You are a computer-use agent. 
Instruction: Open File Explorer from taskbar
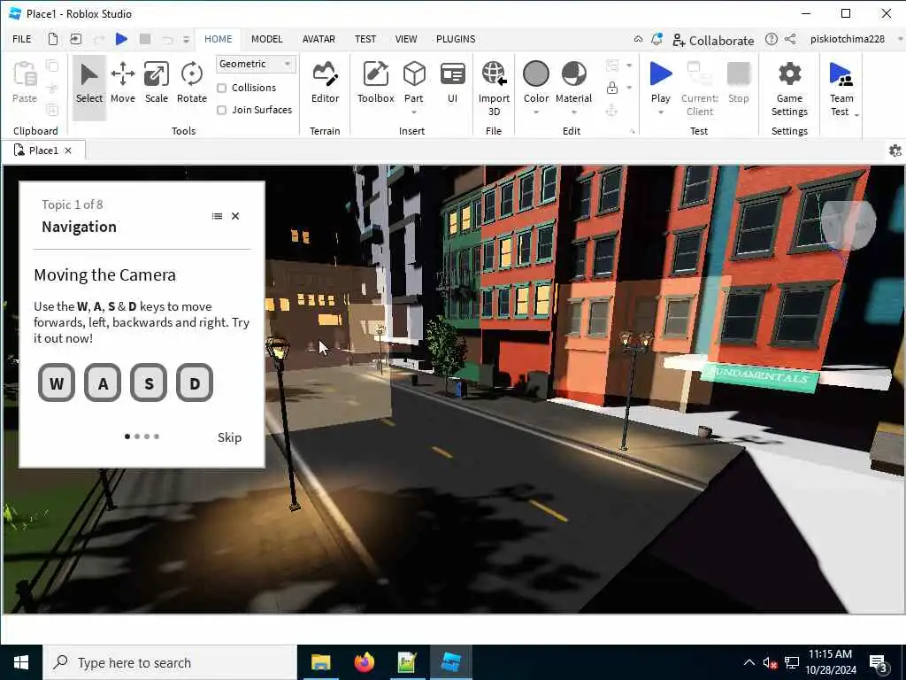pos(320,662)
